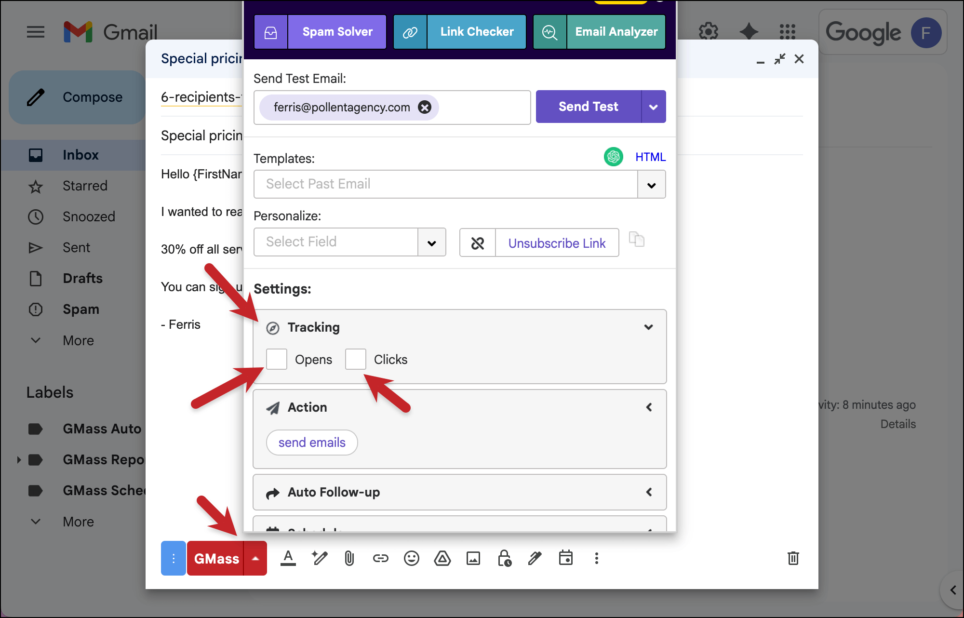Click the copy icon beside Unsubscribe Link

coord(636,240)
